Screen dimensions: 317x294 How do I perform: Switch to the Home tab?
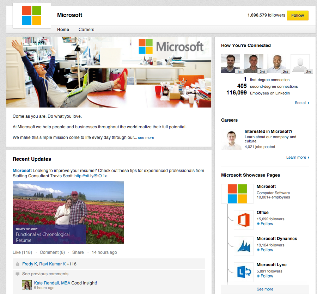click(x=63, y=30)
